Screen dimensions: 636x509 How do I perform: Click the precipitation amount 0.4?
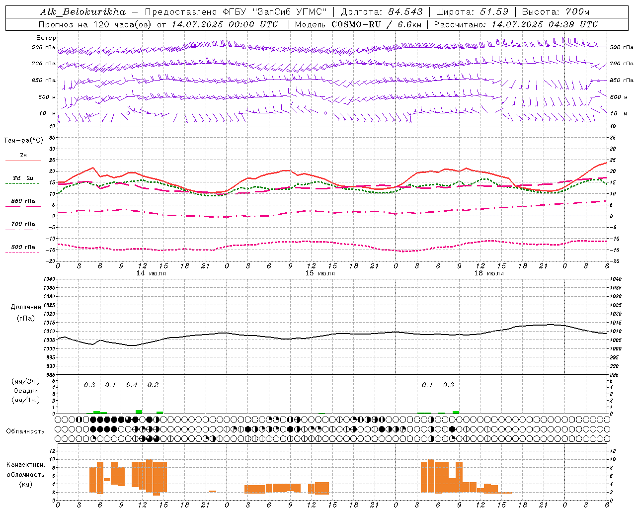coord(132,385)
